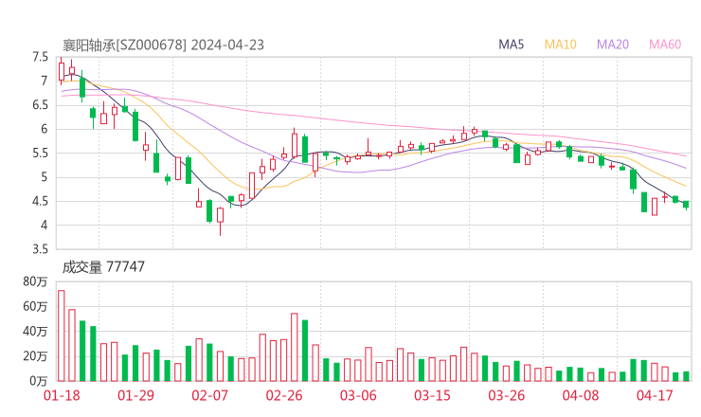This screenshot has height=417, width=701.
Task: Click the MA5 legend label
Action: tap(511, 45)
